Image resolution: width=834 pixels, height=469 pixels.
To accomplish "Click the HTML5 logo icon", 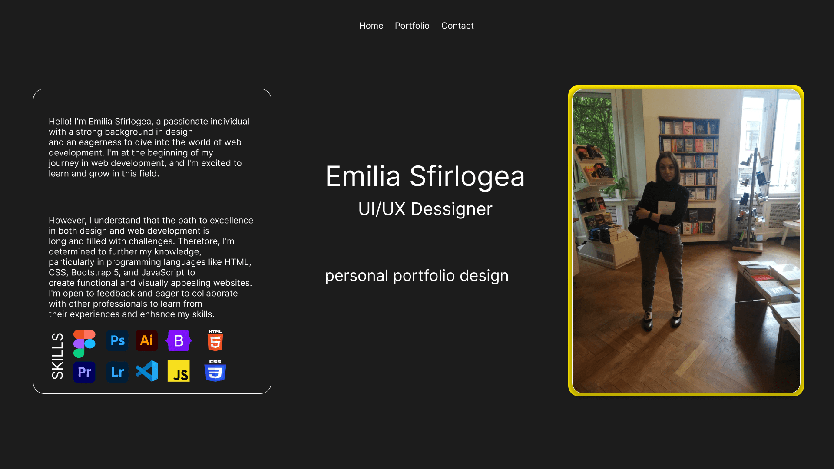I will click(x=215, y=340).
